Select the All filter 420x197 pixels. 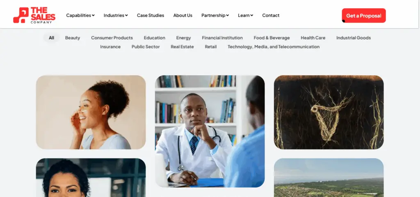click(51, 38)
